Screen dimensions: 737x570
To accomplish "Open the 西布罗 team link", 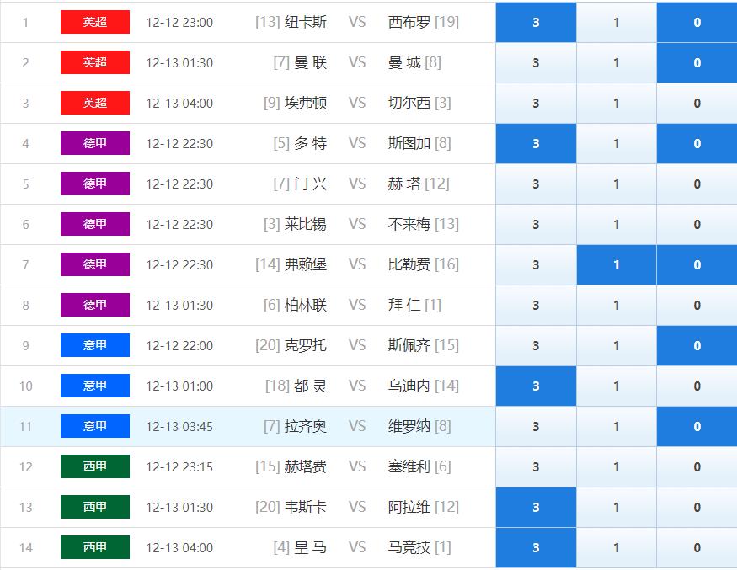I will coord(409,22).
